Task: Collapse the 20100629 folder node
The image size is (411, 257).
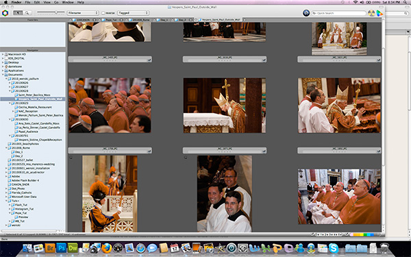Action: tap(10, 103)
